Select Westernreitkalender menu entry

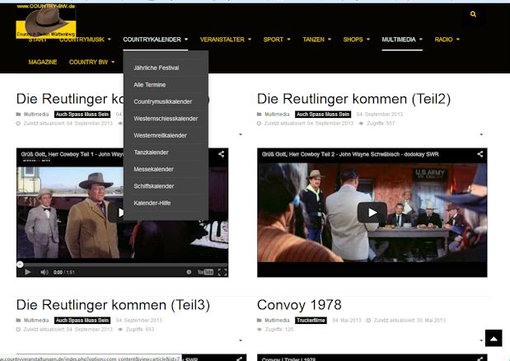coord(160,136)
